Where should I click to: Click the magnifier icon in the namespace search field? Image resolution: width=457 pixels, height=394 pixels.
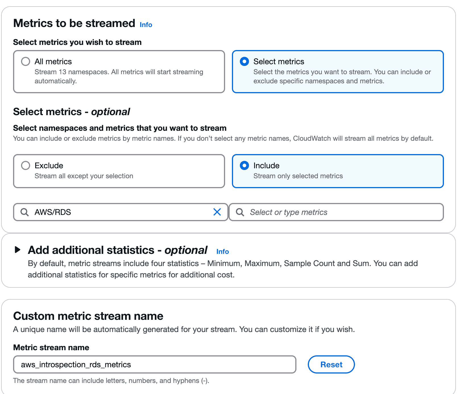click(x=24, y=212)
